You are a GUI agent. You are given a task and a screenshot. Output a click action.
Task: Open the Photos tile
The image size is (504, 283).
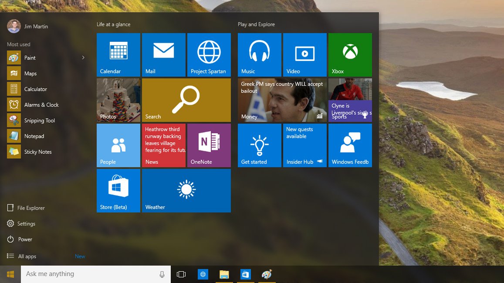point(118,100)
